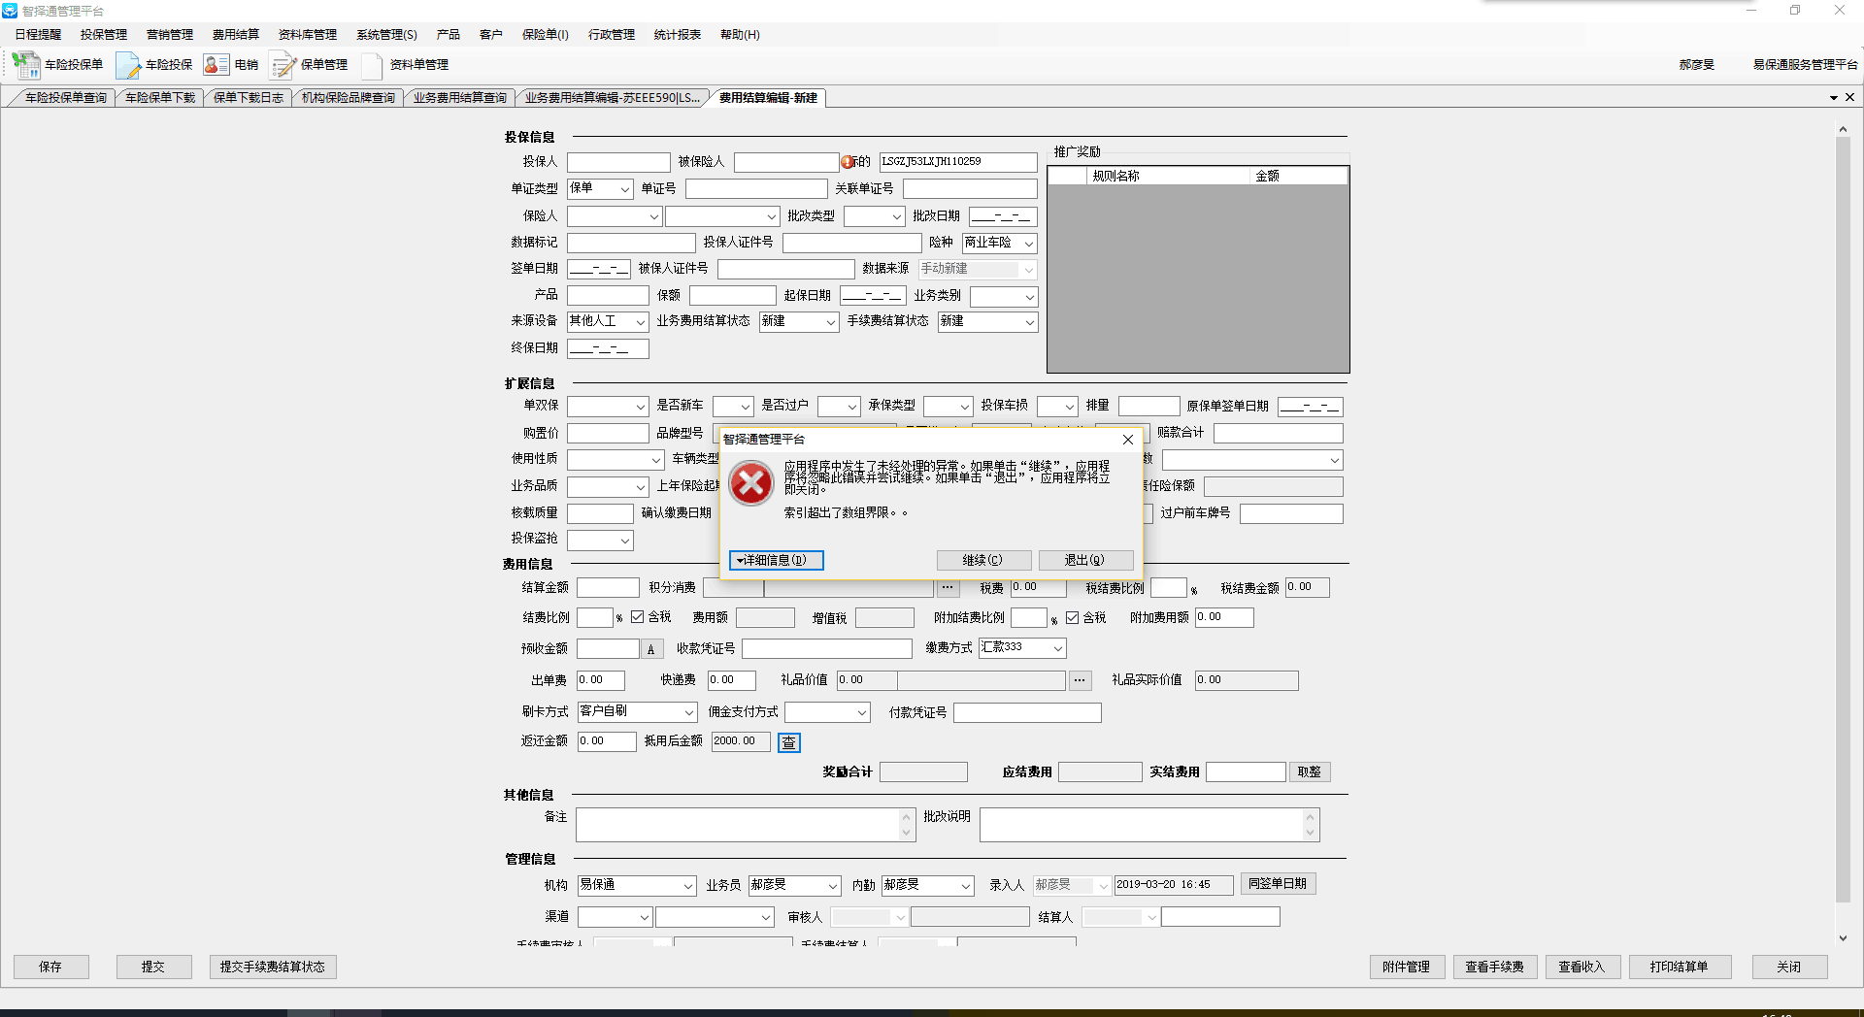Click the 资料单管理 blank page icon
1864x1017 pixels.
[x=372, y=65]
